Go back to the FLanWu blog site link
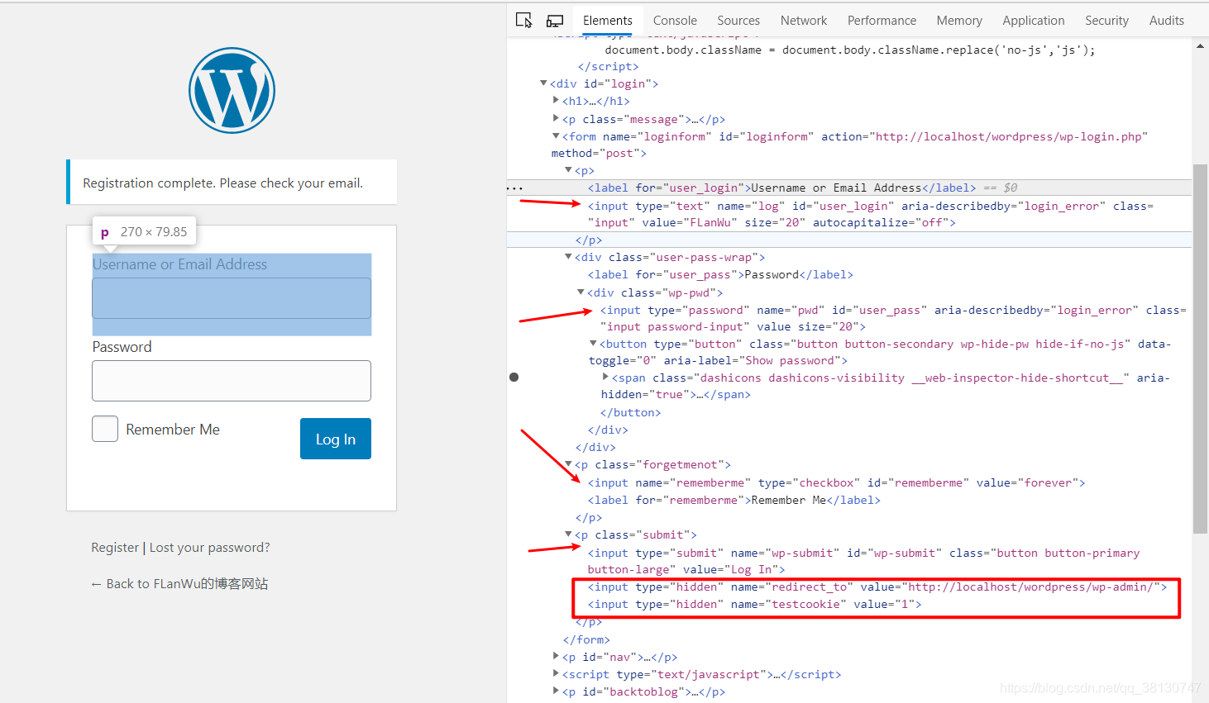Viewport: 1209px width, 703px height. (x=179, y=584)
